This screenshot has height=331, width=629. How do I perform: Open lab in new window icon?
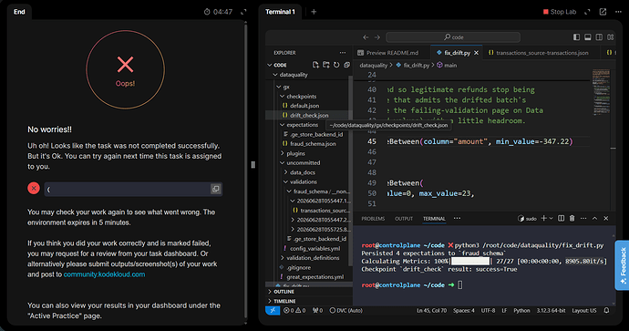click(x=603, y=12)
